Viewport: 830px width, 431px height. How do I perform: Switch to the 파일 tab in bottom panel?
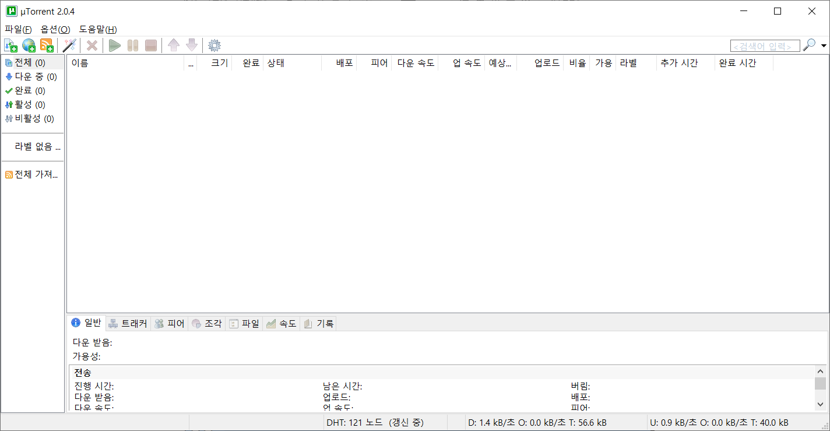244,324
